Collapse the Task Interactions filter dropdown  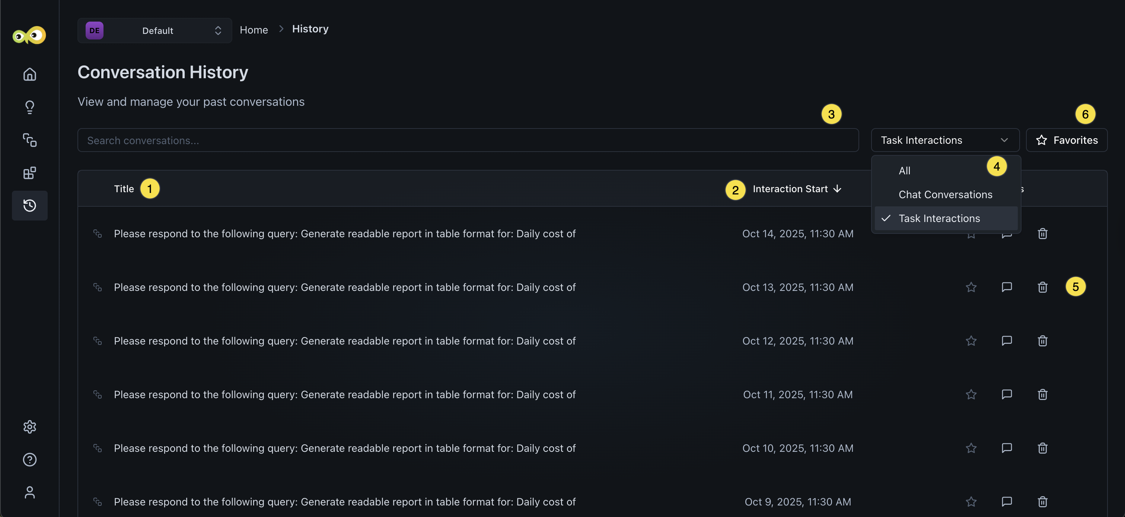click(x=945, y=140)
